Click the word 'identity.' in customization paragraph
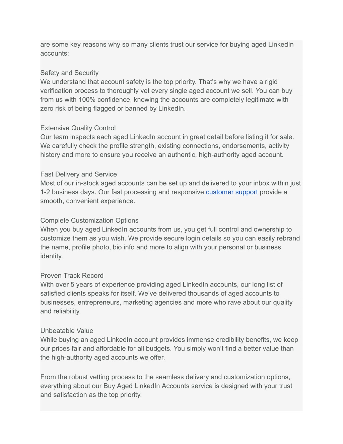The height and width of the screenshot is (444, 343). click(52, 256)
